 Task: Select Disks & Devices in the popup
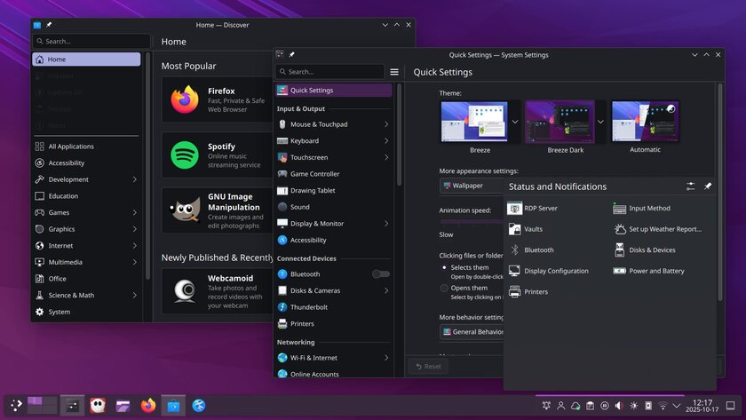(x=652, y=250)
